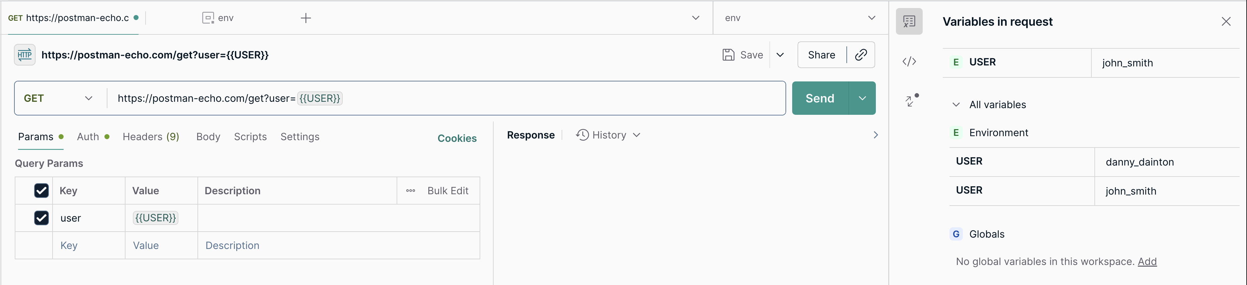Click the HTTP request type icon
The width and height of the screenshot is (1247, 285).
point(25,55)
